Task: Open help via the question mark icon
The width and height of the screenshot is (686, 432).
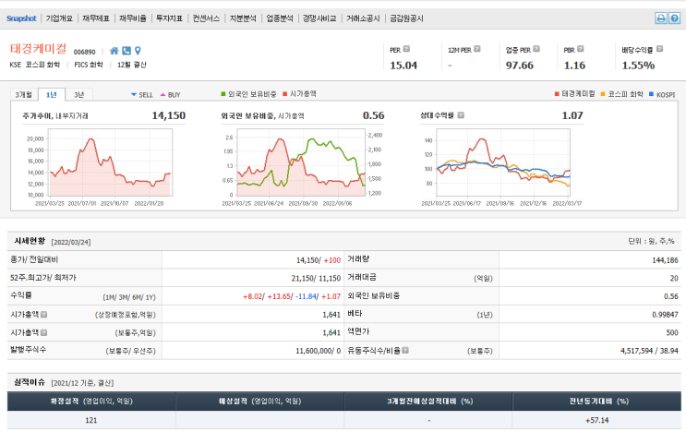Action: tap(674, 18)
